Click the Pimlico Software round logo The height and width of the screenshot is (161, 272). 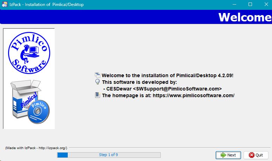point(29,53)
